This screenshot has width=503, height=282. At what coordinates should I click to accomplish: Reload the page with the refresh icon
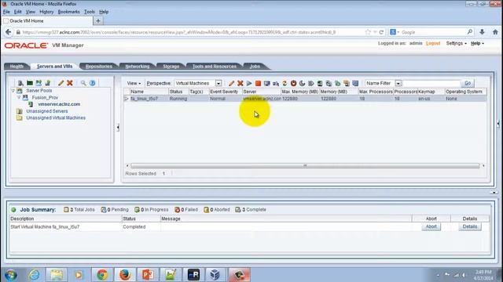pyautogui.click(x=381, y=32)
